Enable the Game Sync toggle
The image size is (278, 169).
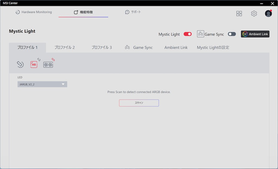click(x=232, y=34)
